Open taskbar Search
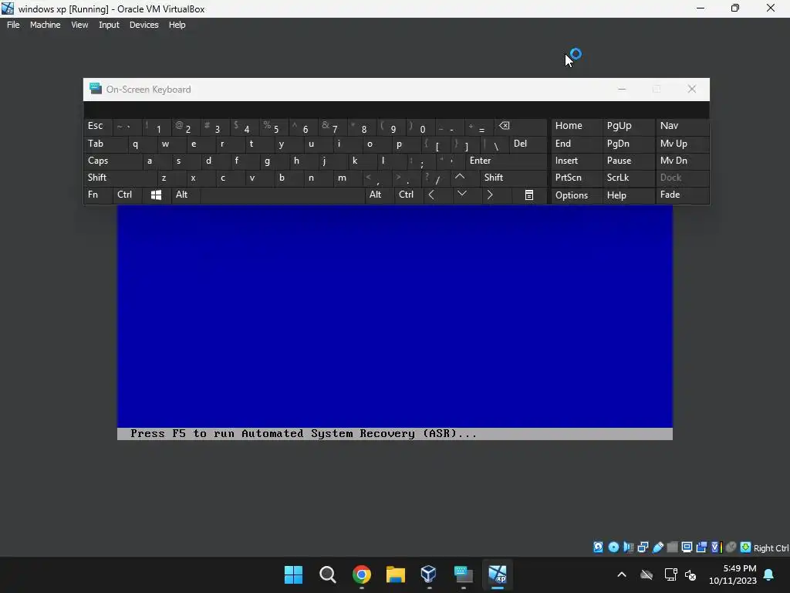The width and height of the screenshot is (790, 593). pyautogui.click(x=327, y=574)
